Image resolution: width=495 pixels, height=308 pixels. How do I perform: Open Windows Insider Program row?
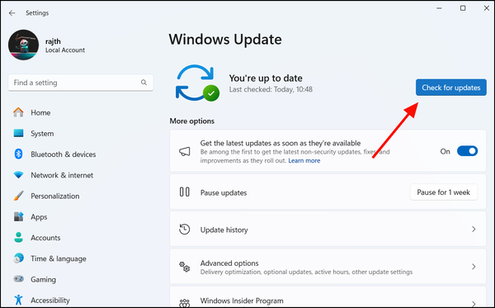tap(328, 297)
